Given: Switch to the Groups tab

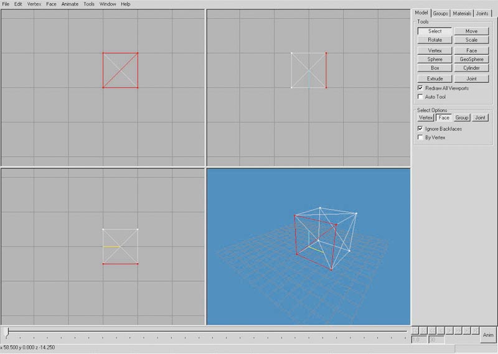Looking at the screenshot, I should pyautogui.click(x=441, y=13).
